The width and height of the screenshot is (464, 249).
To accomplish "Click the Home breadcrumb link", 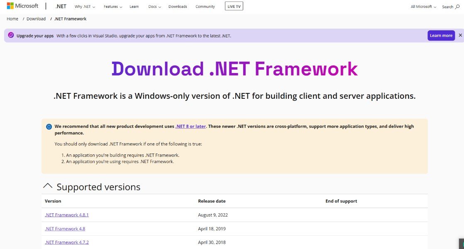I will pos(12,19).
